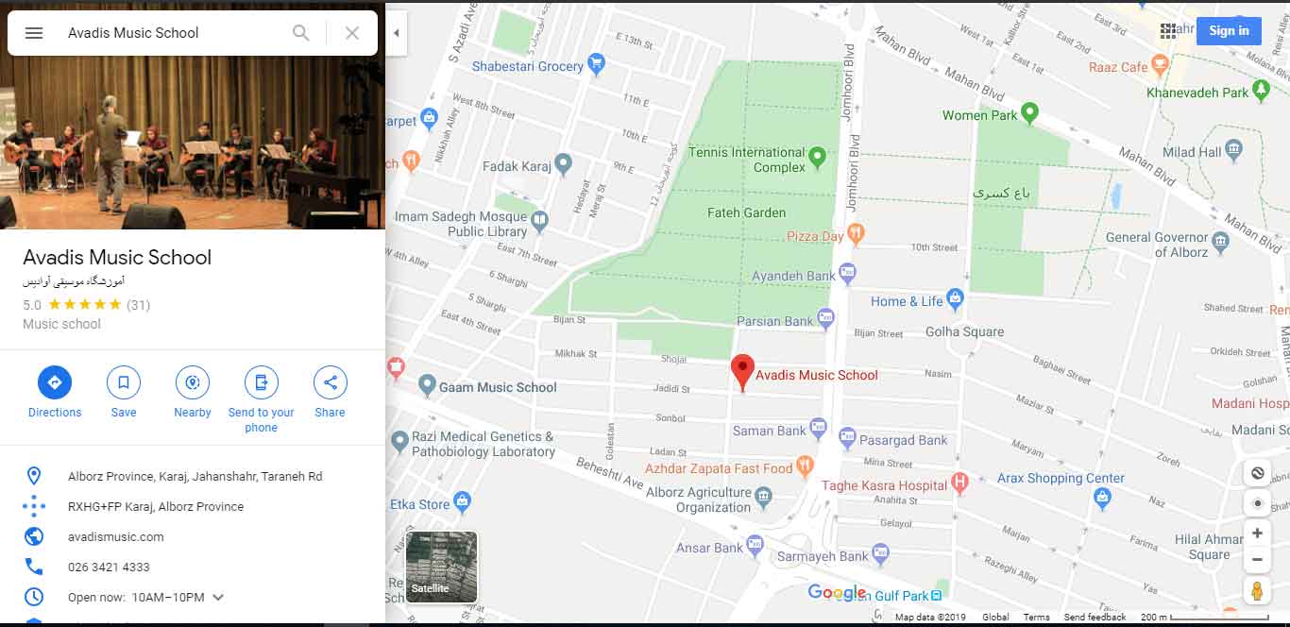The image size is (1290, 627).
Task: Get Directions to Avadis Music School
Action: [55, 382]
